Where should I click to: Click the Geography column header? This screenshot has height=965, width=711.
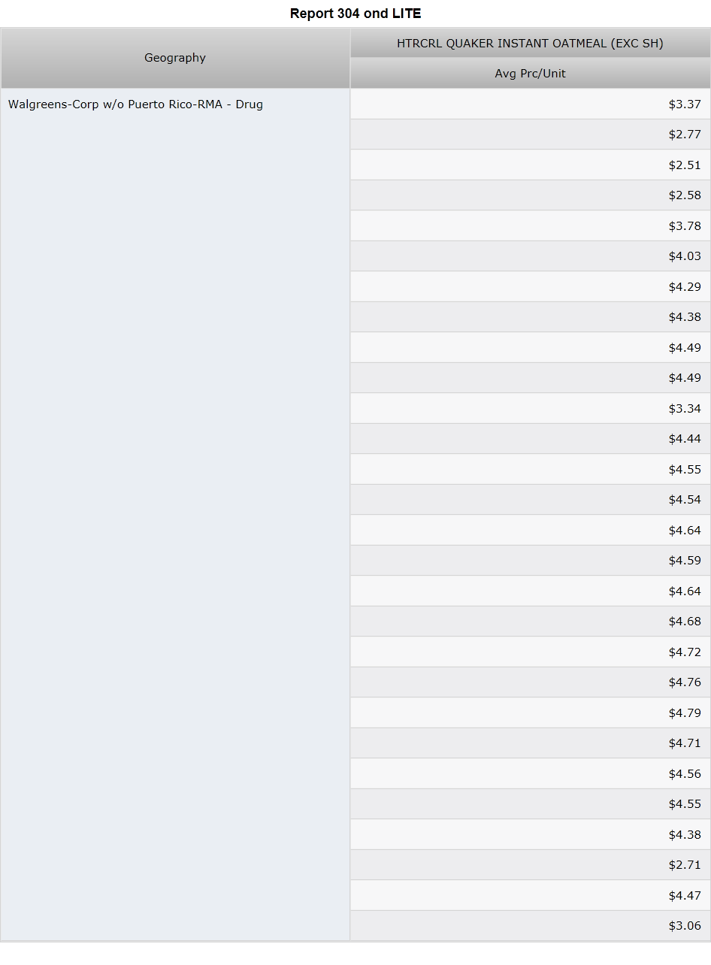pyautogui.click(x=175, y=58)
